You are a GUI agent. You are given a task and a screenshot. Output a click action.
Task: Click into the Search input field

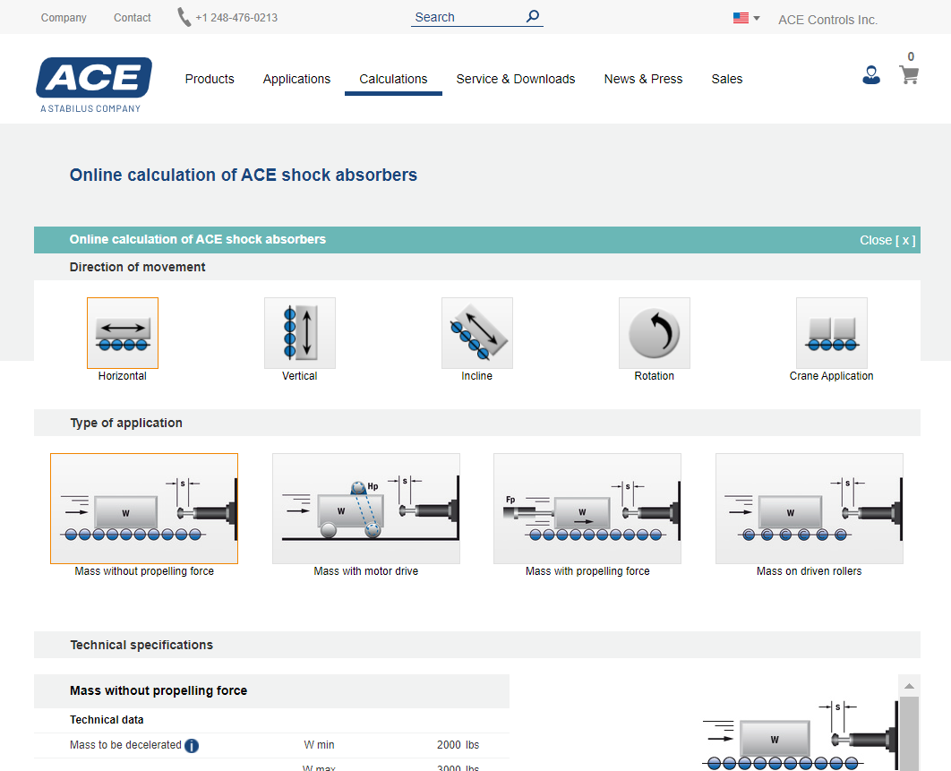466,17
